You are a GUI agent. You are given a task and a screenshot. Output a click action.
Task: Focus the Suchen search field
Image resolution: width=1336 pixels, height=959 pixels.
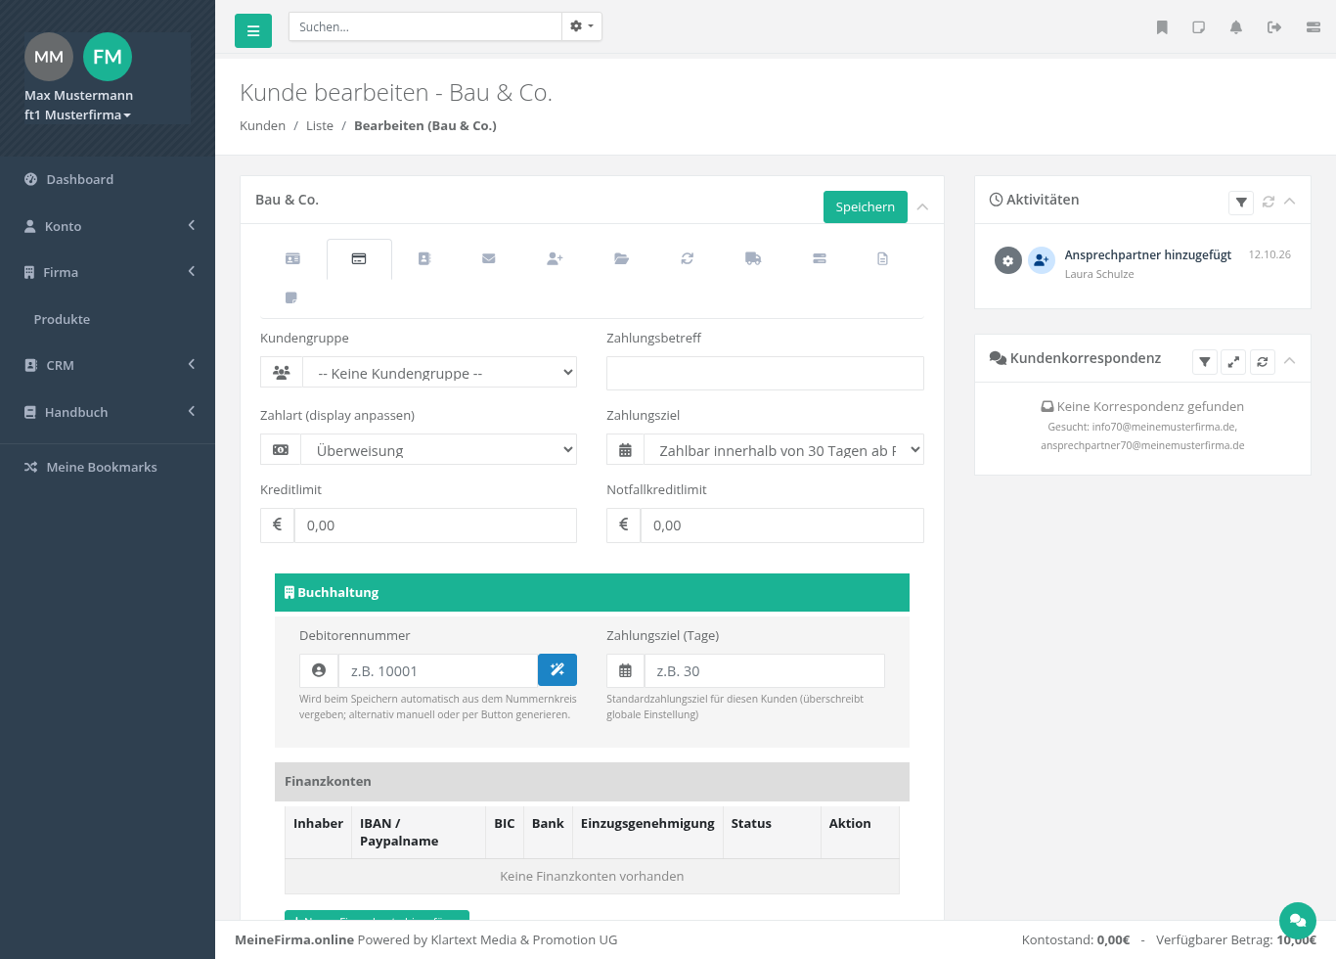pyautogui.click(x=425, y=26)
